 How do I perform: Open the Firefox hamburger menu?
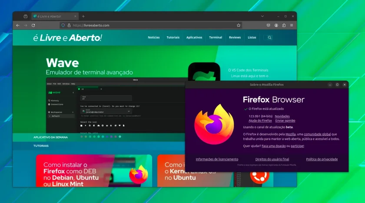coord(292,25)
